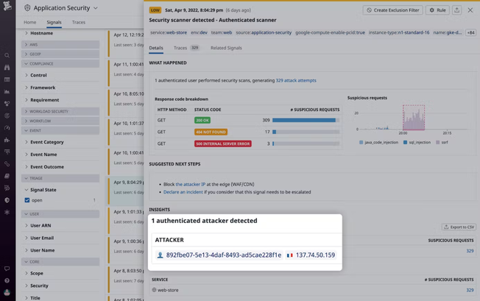Open the Traces 329 tab
The height and width of the screenshot is (301, 480).
click(186, 48)
